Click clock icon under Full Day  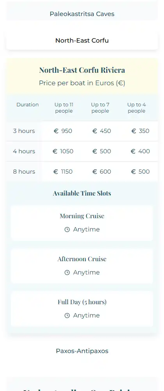67,316
